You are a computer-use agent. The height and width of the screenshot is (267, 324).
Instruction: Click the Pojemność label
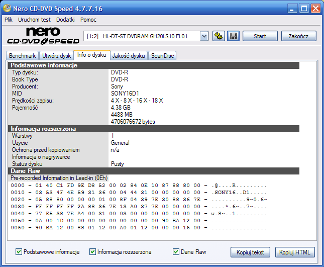25,108
